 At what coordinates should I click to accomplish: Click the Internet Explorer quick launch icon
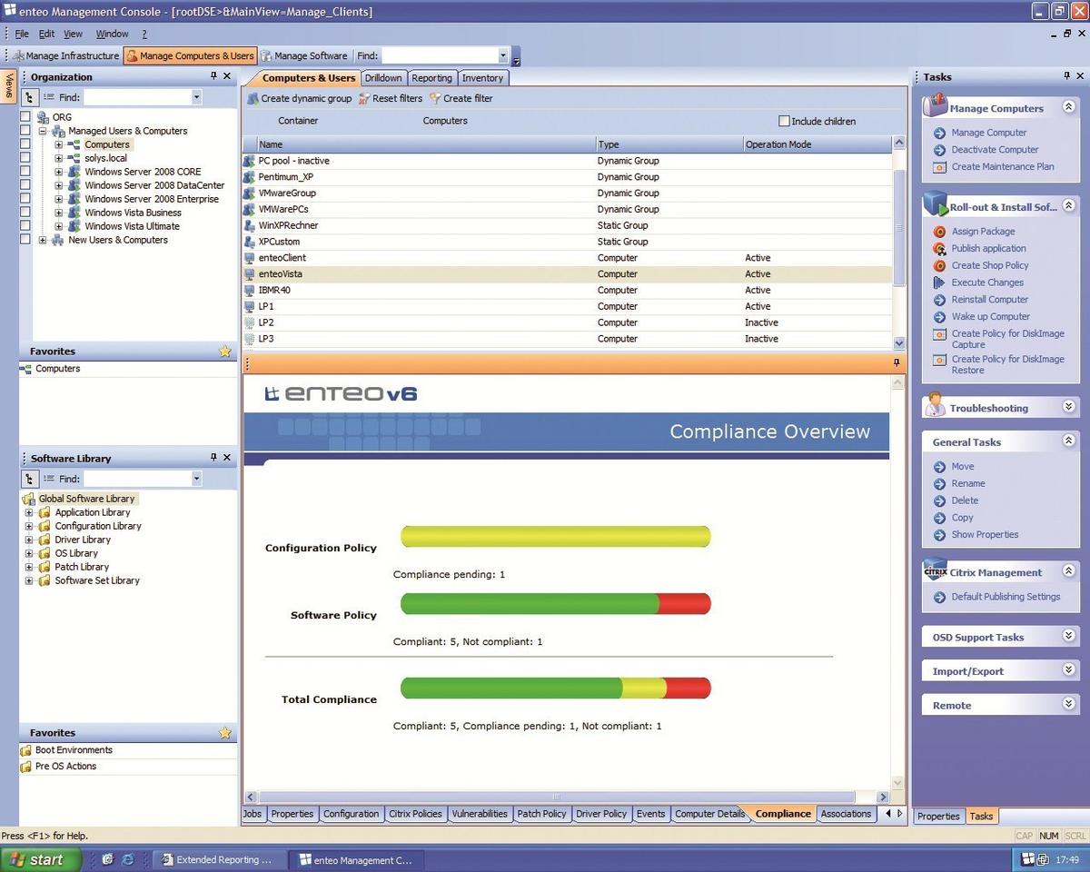pos(128,859)
